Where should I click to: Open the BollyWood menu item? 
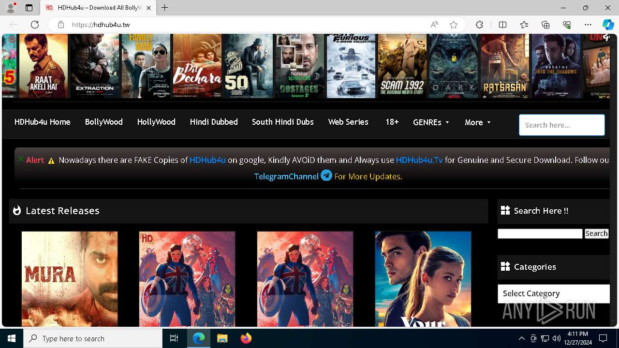coord(103,122)
